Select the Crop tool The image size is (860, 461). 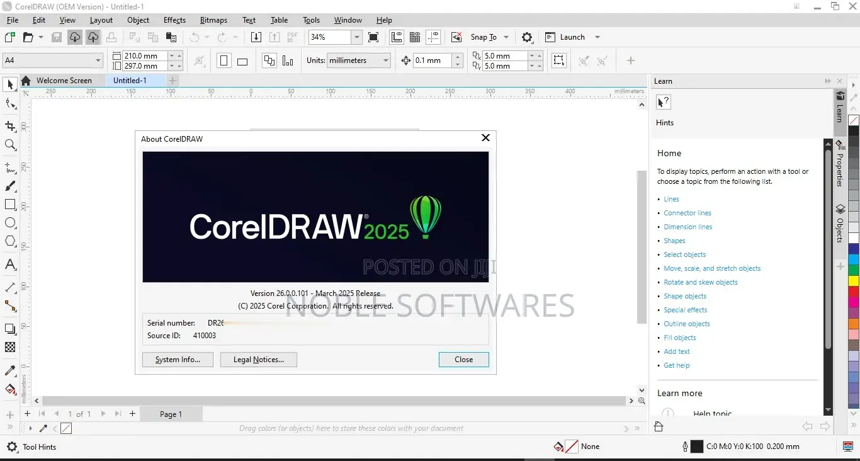click(x=10, y=126)
